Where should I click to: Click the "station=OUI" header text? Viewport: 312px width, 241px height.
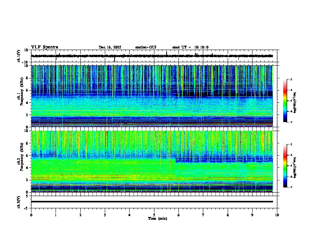(146, 47)
